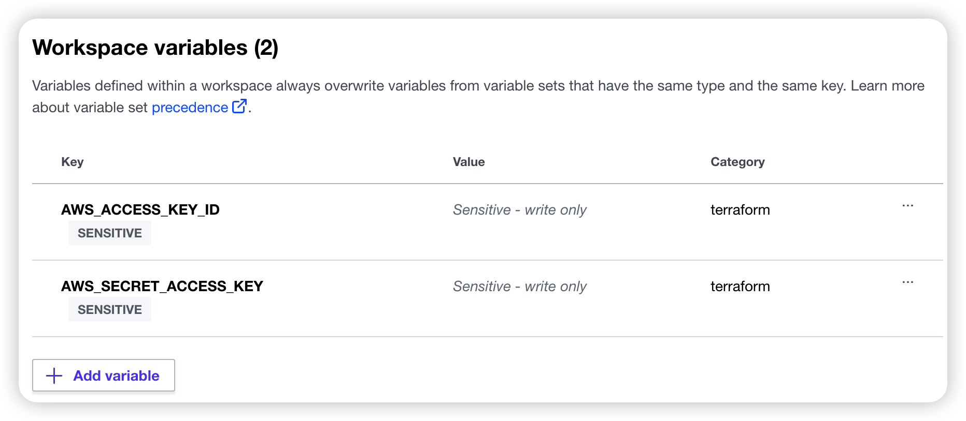Click the plus icon in Add variable

pos(54,376)
